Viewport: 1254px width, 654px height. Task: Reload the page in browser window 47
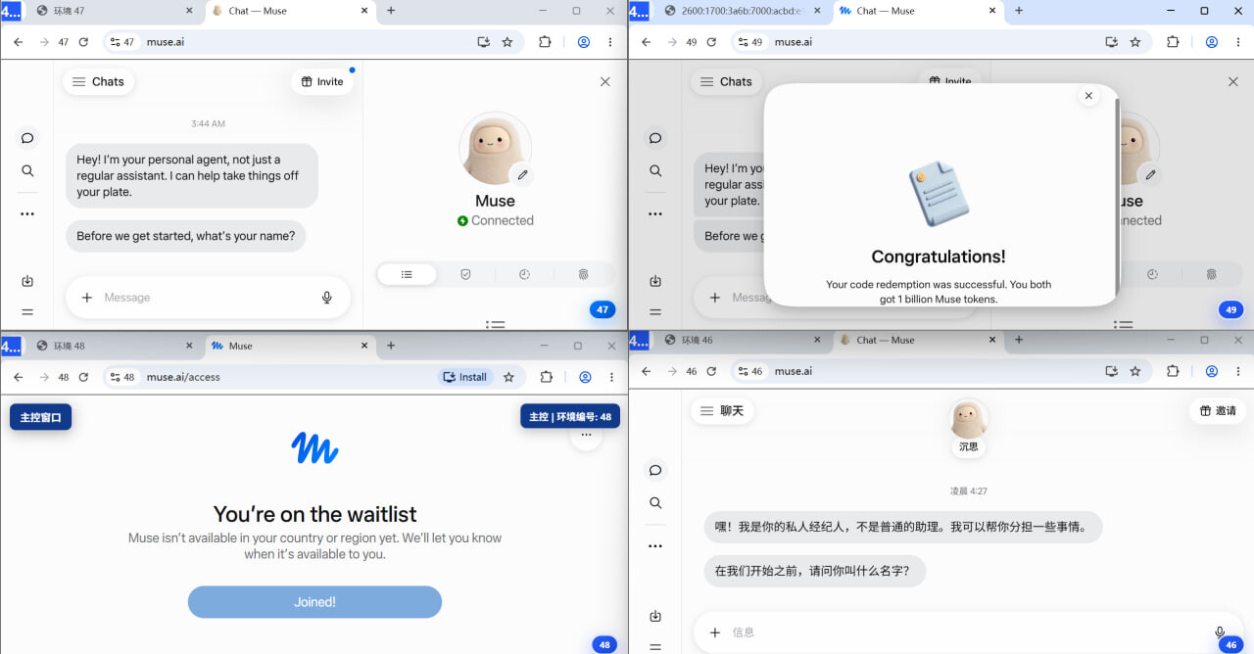[83, 42]
